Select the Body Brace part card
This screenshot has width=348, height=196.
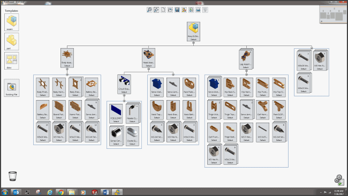[75, 87]
